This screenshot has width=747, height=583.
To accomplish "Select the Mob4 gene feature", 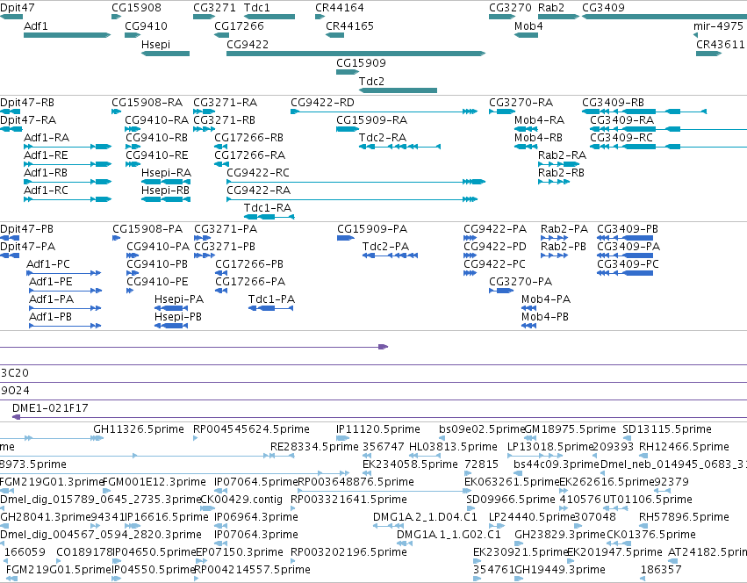I will point(527,35).
